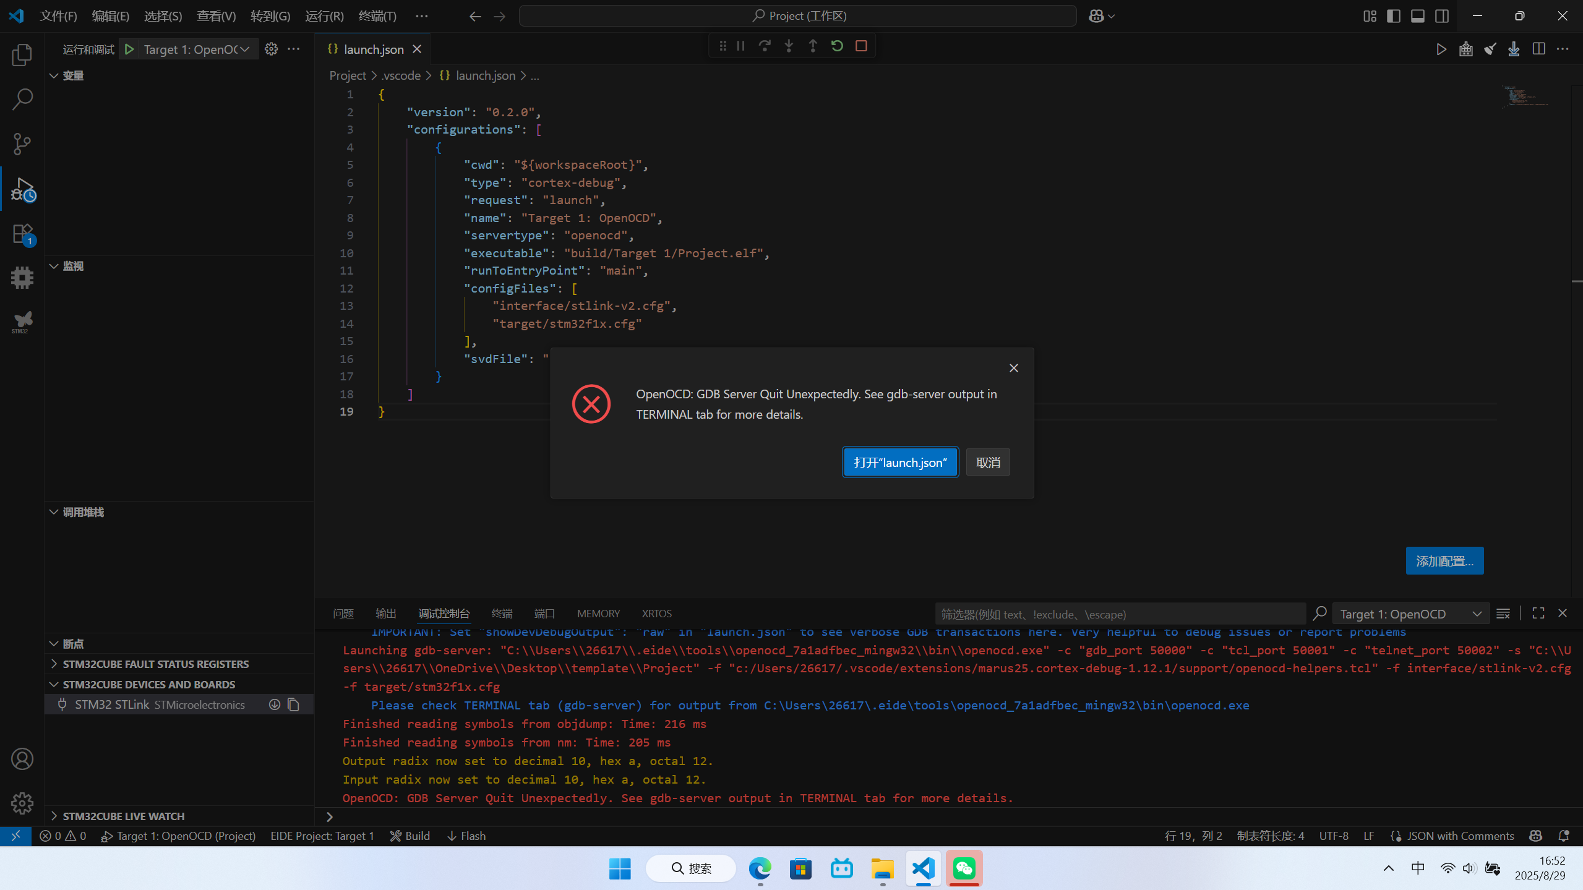Toggle secondary side bar visibility

(1442, 16)
